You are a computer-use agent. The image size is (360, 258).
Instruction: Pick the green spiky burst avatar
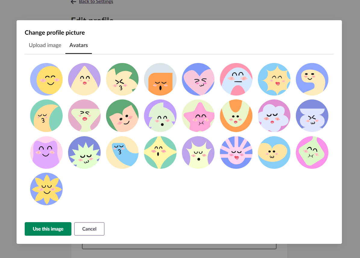pyautogui.click(x=84, y=152)
